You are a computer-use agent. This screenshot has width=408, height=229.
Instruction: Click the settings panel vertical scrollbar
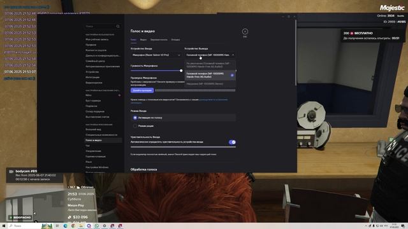click(x=296, y=52)
